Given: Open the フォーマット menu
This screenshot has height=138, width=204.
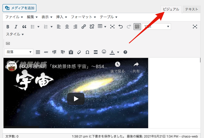Looking at the screenshot, I should point(83,17).
